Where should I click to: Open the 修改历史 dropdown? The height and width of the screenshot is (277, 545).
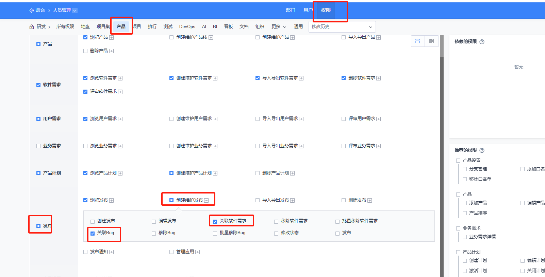click(x=342, y=27)
